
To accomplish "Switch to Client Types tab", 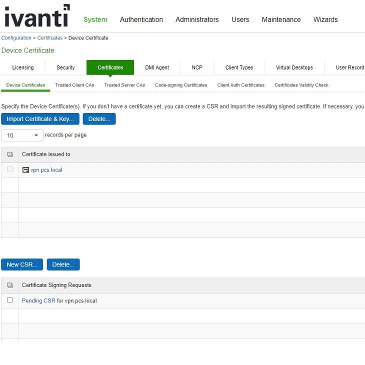I will tap(239, 67).
